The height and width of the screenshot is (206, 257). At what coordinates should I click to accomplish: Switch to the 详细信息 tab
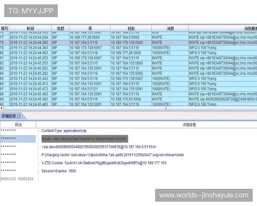[9, 116]
